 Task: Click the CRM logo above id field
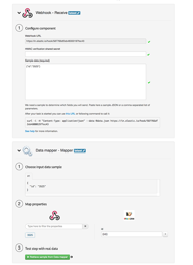pyautogui.click(x=129, y=215)
